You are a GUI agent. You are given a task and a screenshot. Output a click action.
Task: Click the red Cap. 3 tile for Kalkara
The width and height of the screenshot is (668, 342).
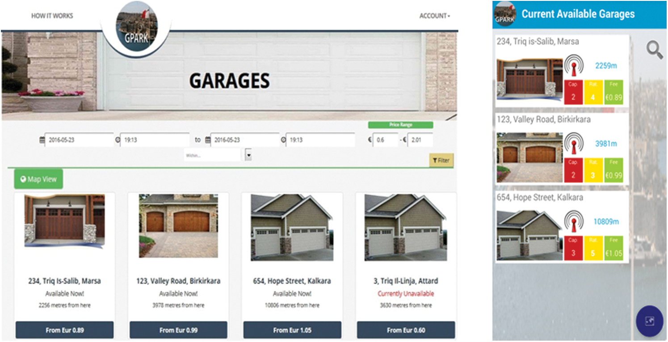[573, 249]
